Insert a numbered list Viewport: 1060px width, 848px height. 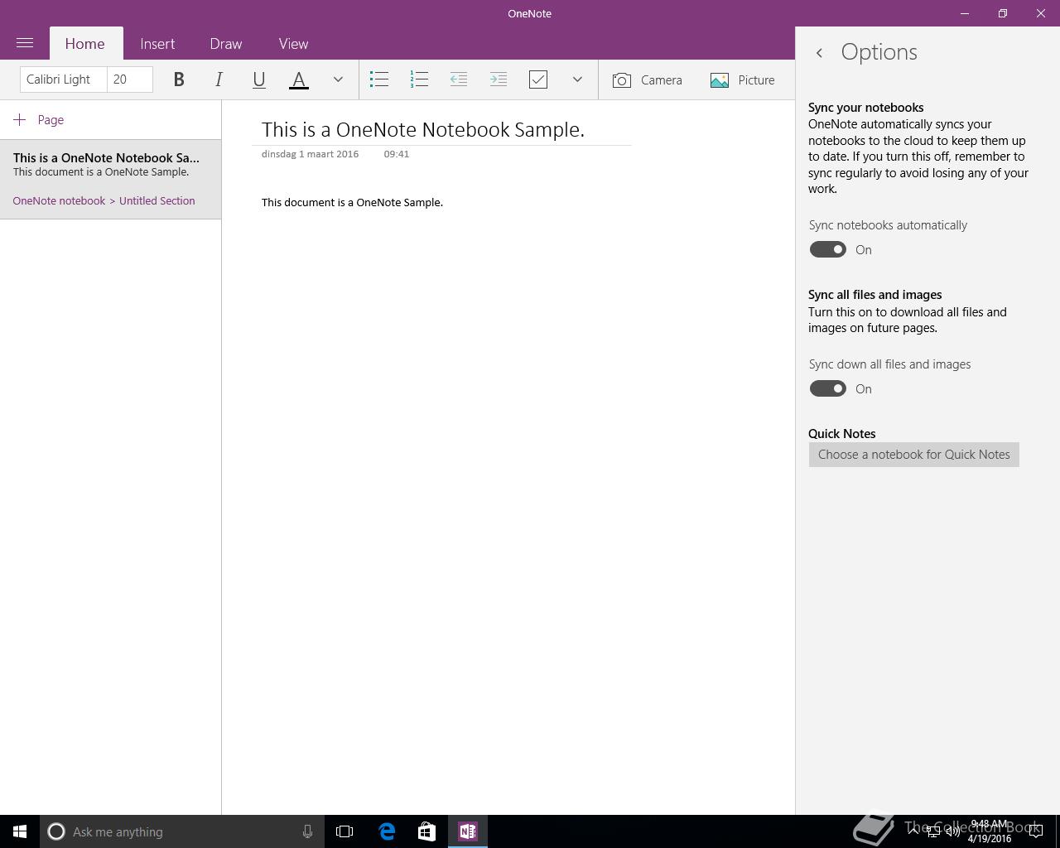[x=419, y=79]
